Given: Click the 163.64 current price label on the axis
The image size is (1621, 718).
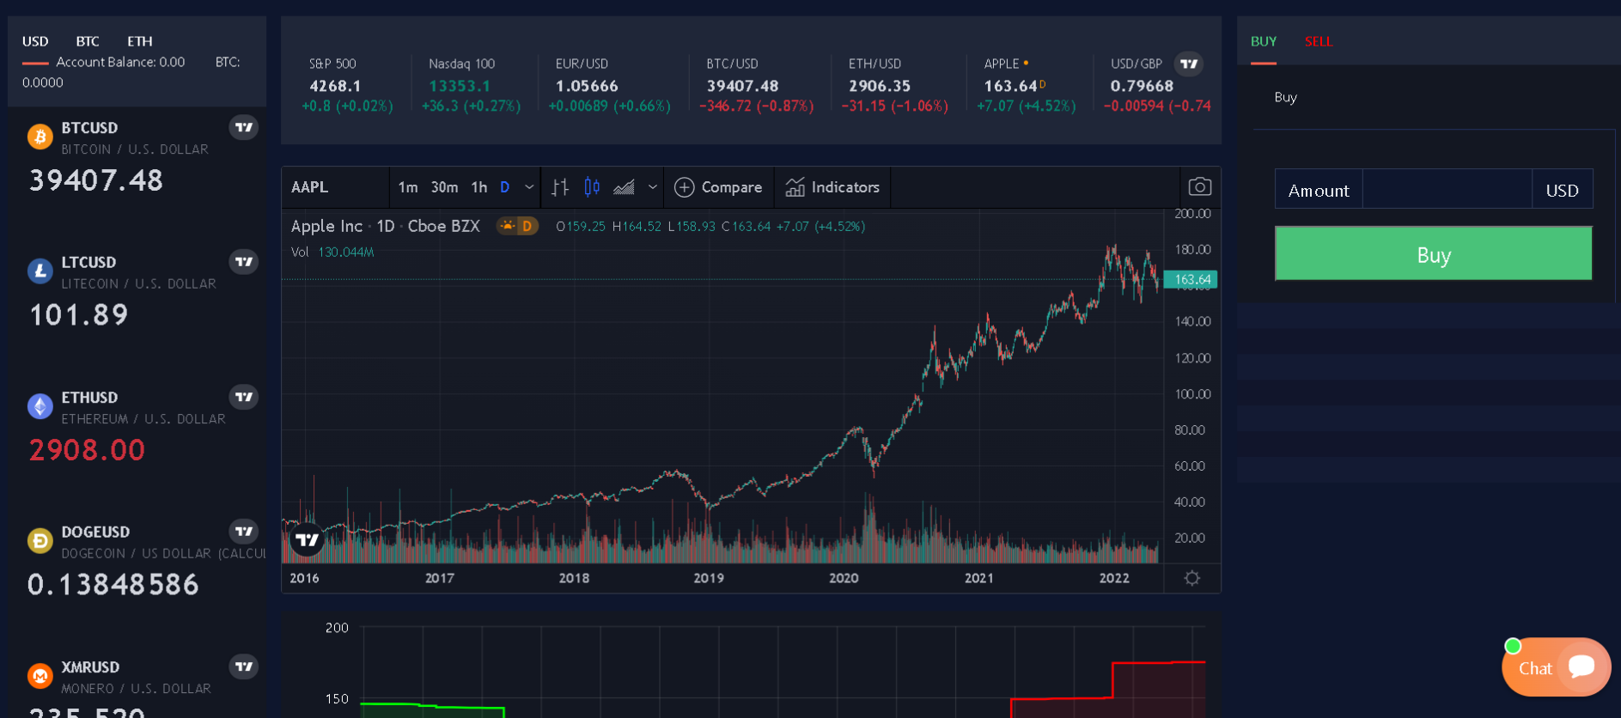Looking at the screenshot, I should [1191, 279].
